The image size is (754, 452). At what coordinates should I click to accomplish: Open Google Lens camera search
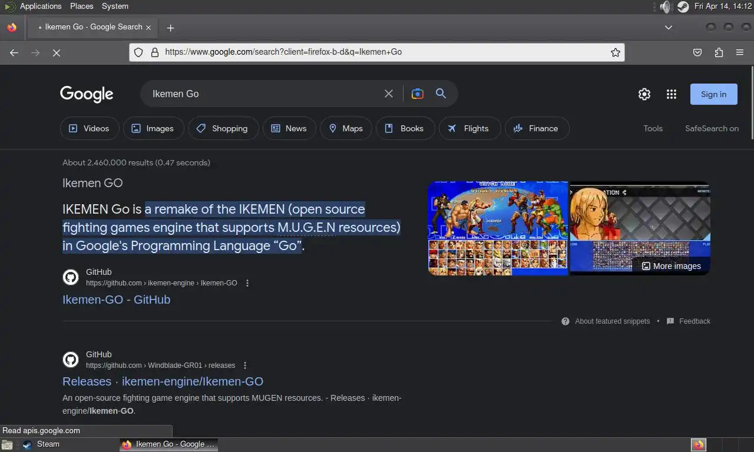point(418,94)
